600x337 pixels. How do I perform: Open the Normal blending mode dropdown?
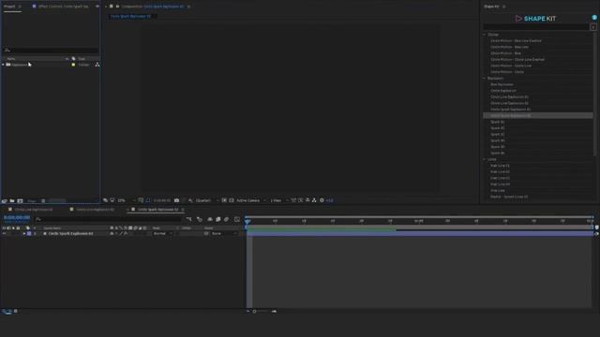point(162,233)
